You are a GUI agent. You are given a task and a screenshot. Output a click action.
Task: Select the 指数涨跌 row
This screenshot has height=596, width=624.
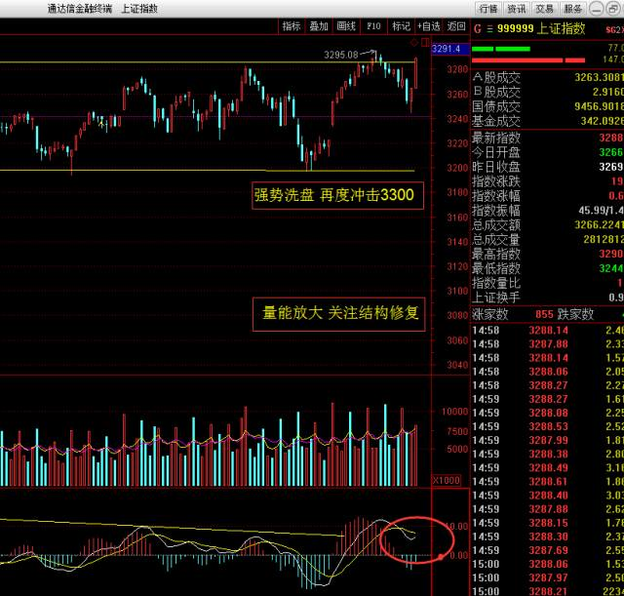pyautogui.click(x=548, y=181)
